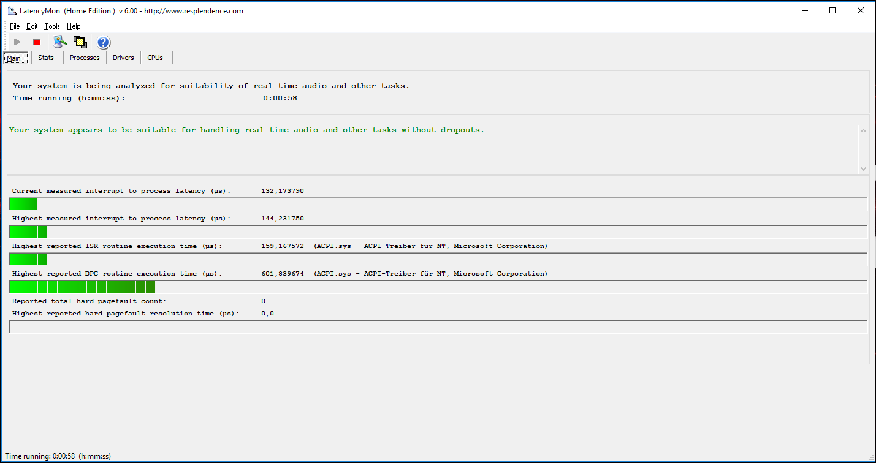
Task: Open the File menu
Action: 15,26
